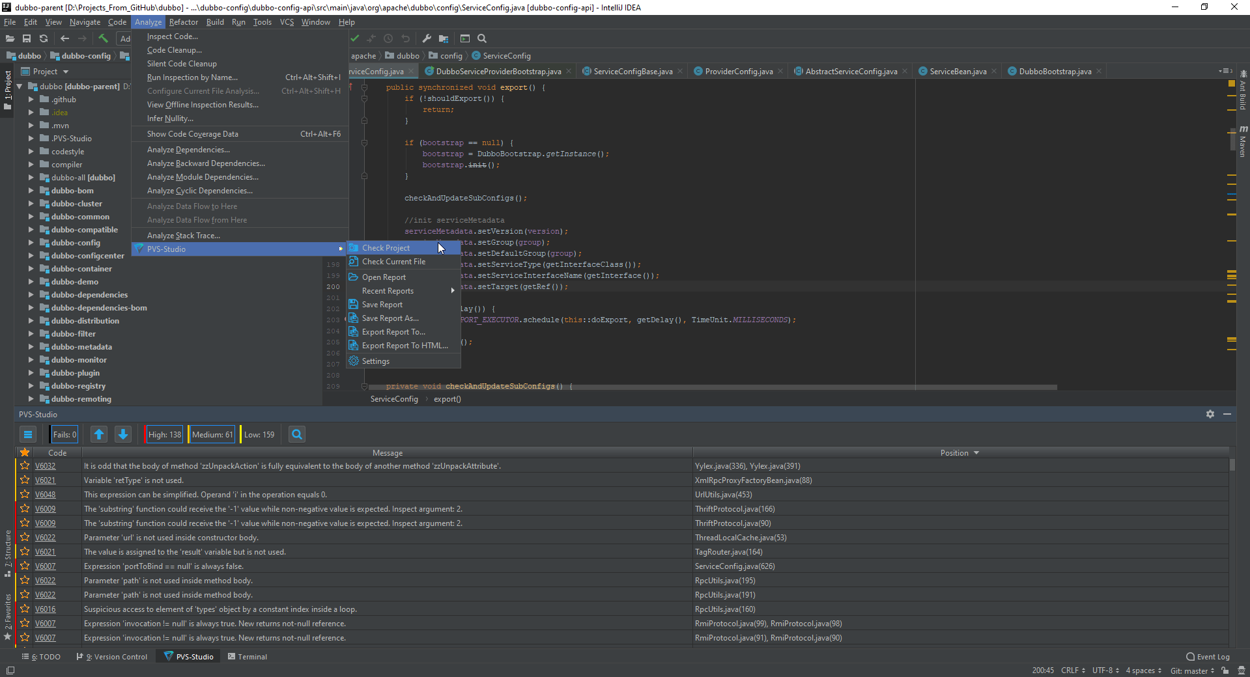Open the PVS-Studio panel hamburger menu
Image resolution: width=1250 pixels, height=677 pixels.
click(28, 434)
